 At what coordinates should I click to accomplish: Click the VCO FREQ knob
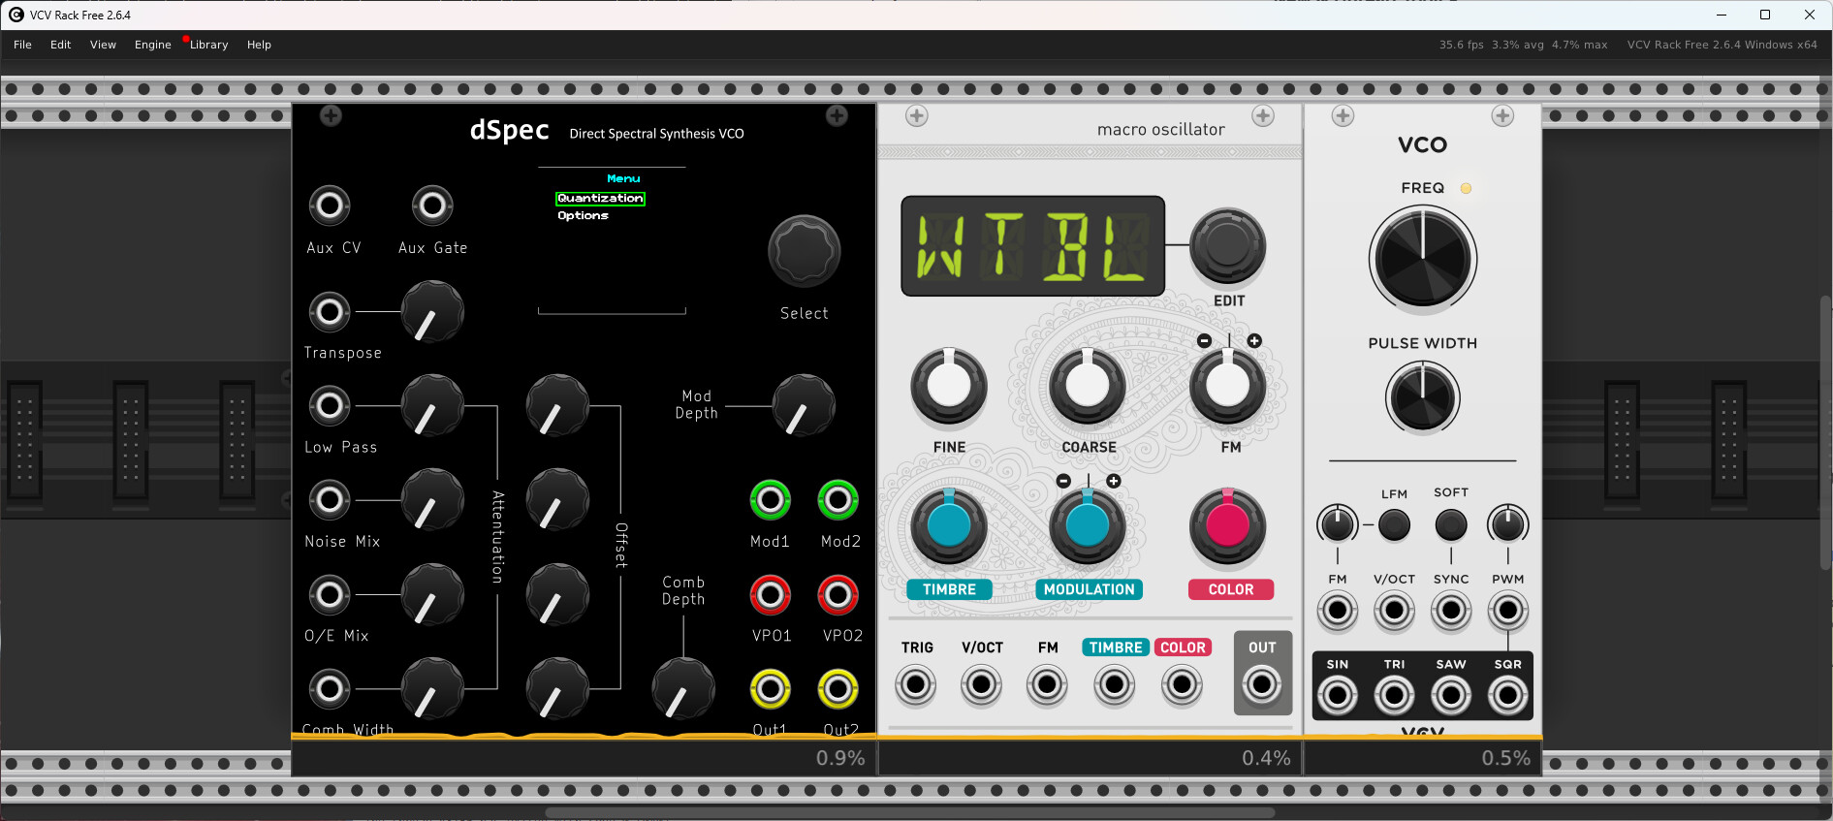click(x=1422, y=258)
